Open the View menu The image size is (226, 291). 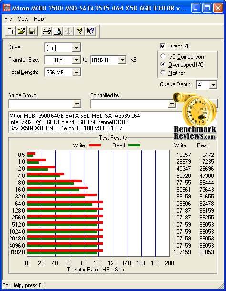pos(23,19)
